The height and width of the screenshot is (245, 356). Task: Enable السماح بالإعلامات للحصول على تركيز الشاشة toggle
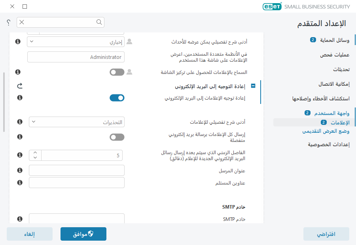click(117, 72)
